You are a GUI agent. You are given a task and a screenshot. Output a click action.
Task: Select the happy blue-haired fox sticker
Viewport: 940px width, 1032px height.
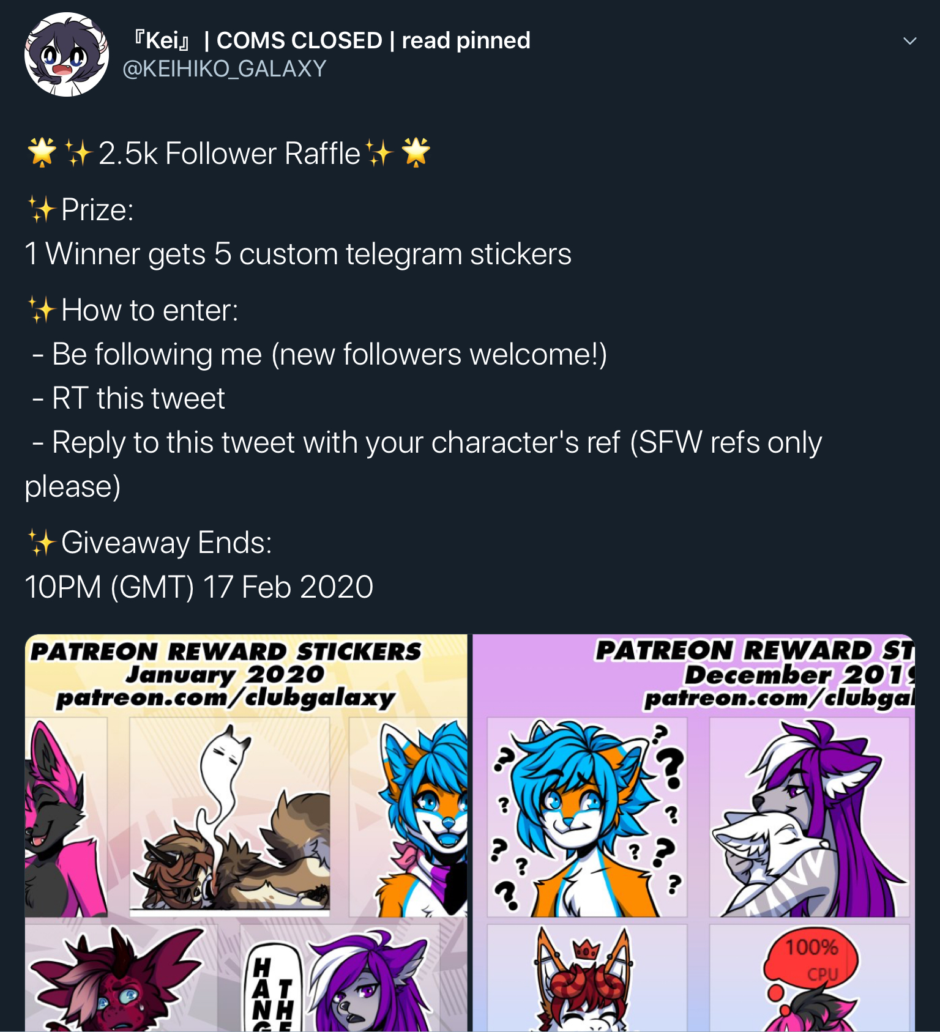coord(408,817)
